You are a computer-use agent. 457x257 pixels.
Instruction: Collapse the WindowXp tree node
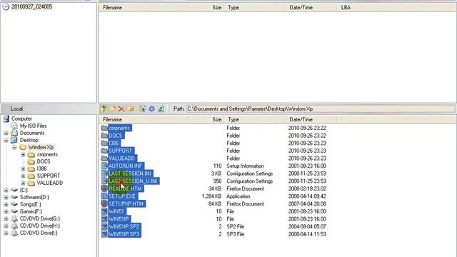tap(14, 147)
